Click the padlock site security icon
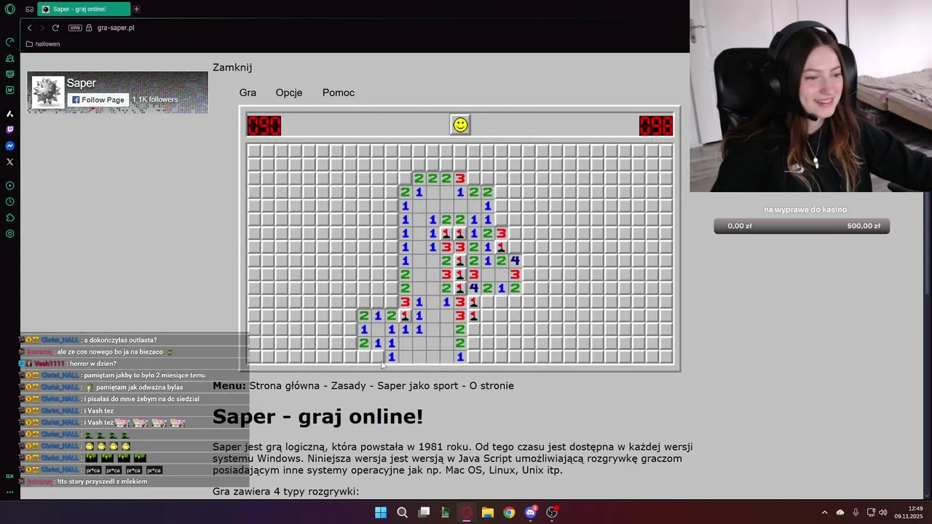The height and width of the screenshot is (524, 932). [89, 28]
